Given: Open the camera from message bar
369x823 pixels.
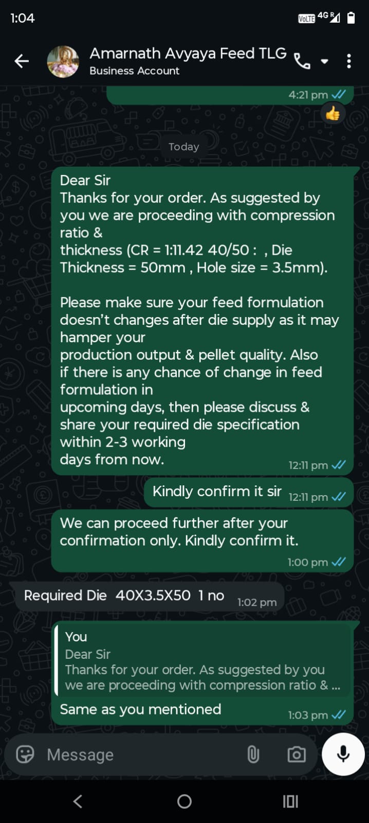Looking at the screenshot, I should click(x=297, y=755).
